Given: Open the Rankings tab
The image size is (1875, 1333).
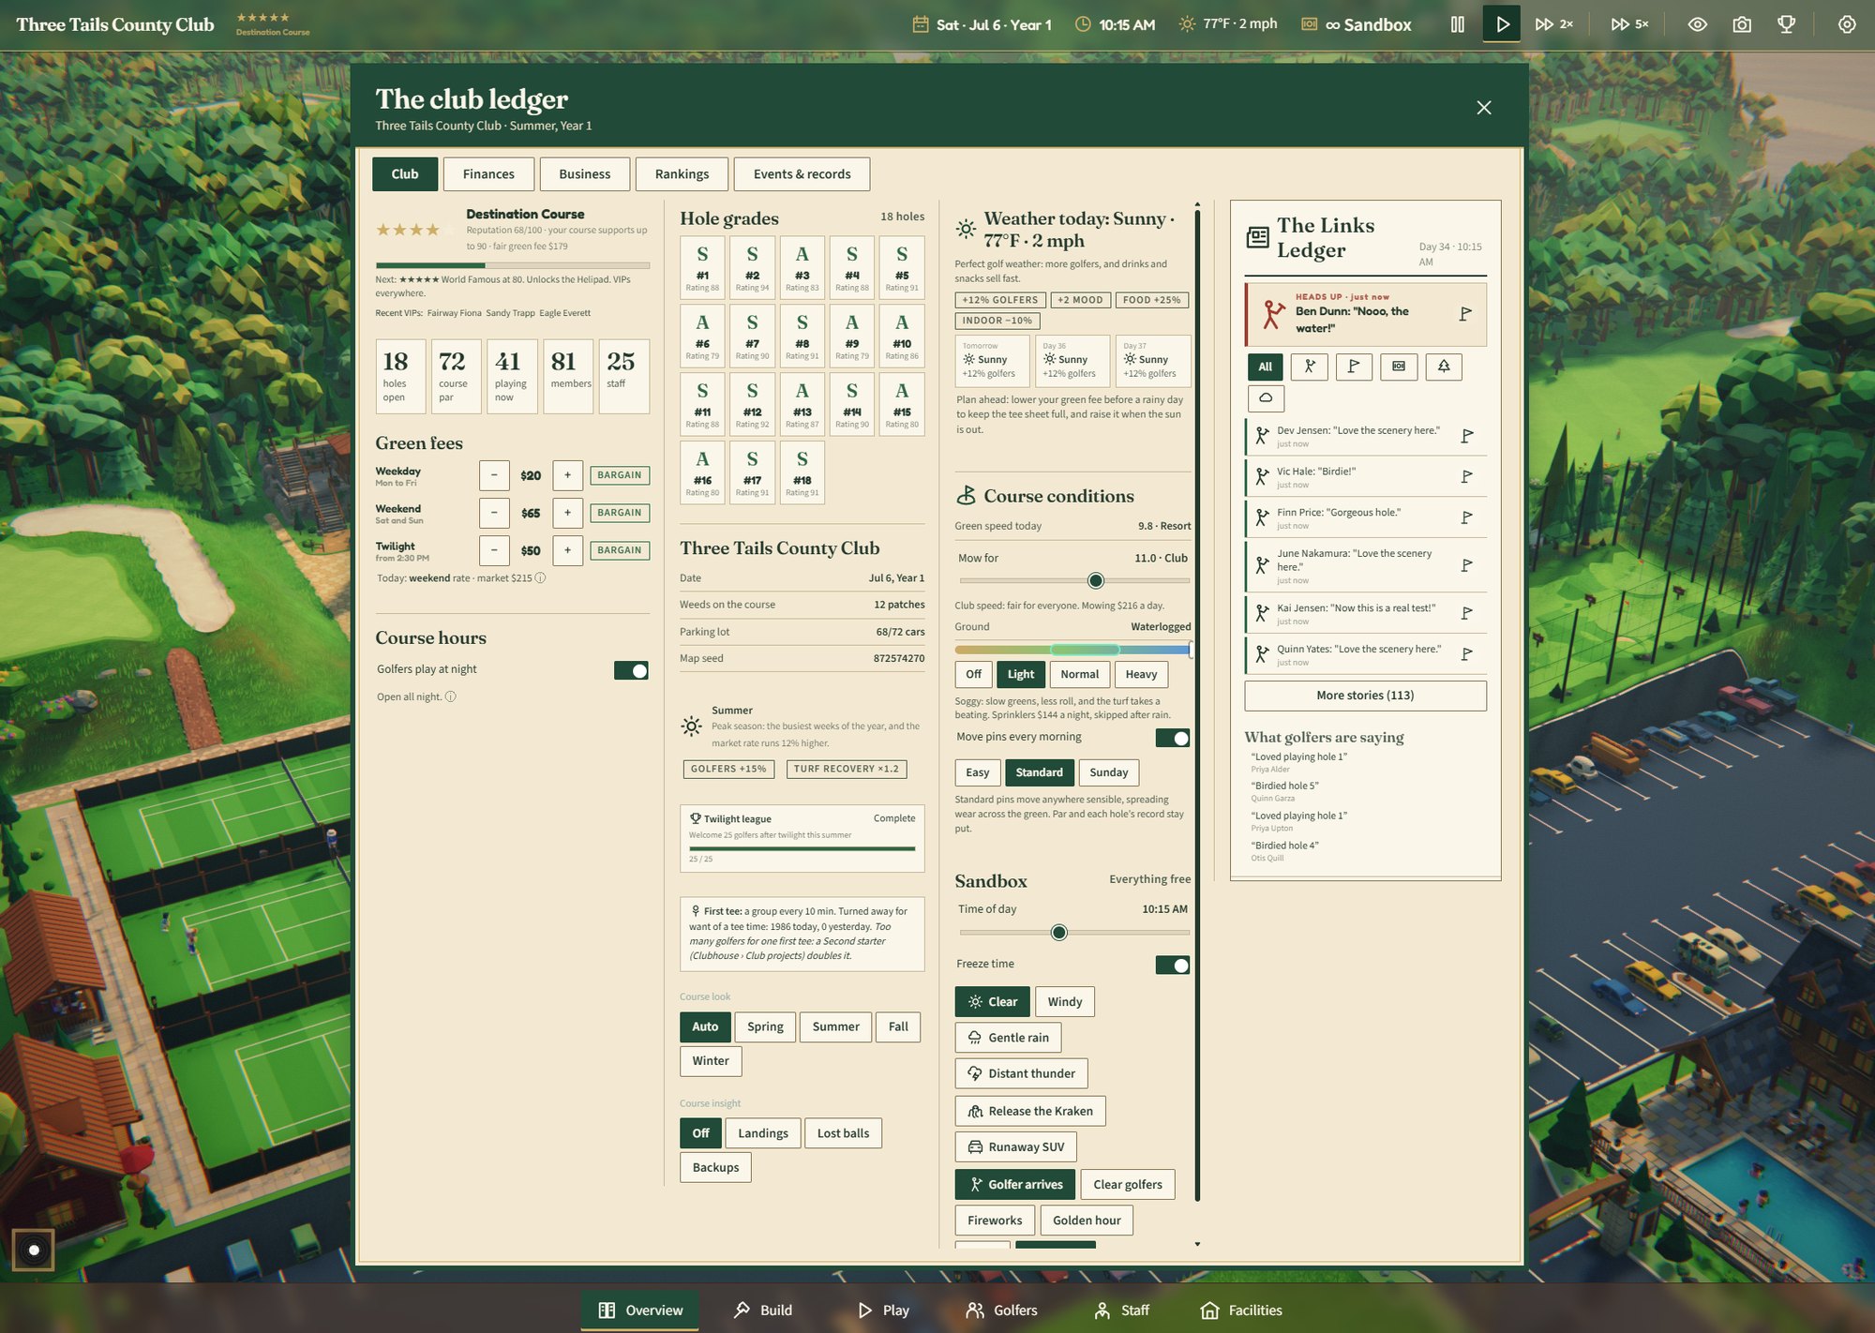Looking at the screenshot, I should tap(682, 174).
